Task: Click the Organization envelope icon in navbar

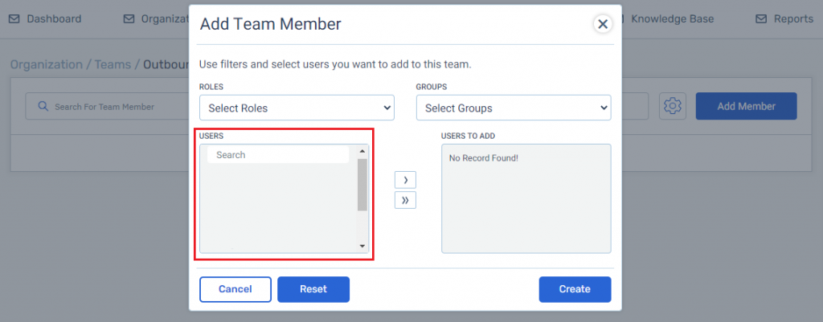Action: 129,19
